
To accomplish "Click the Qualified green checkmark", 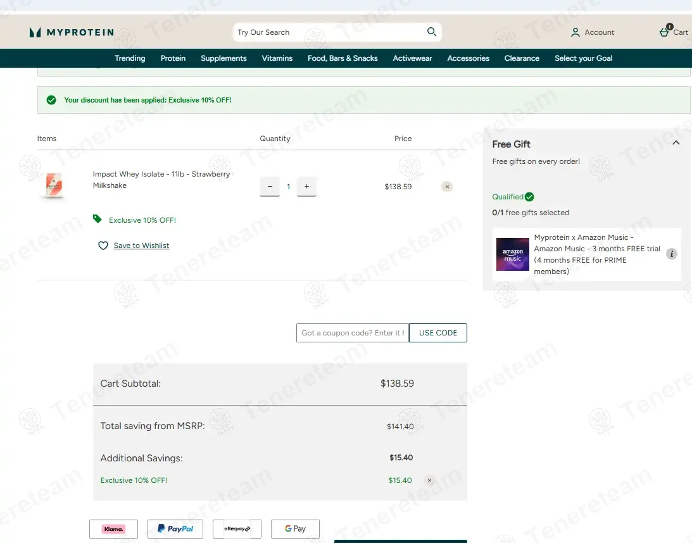I will pos(529,197).
